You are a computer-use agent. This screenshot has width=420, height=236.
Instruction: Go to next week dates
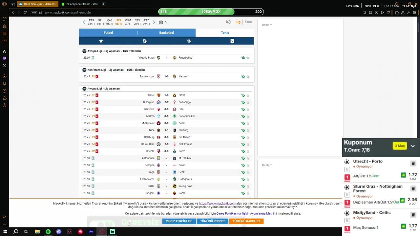click(154, 22)
